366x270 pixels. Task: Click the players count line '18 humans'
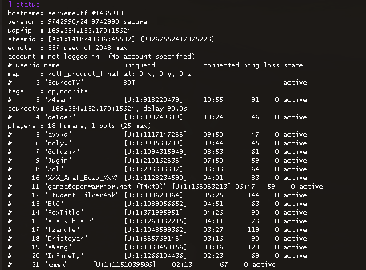coord(79,126)
